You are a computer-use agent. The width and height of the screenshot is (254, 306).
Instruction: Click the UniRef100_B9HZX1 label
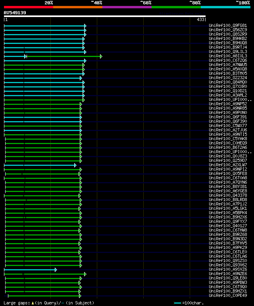pos(228,291)
